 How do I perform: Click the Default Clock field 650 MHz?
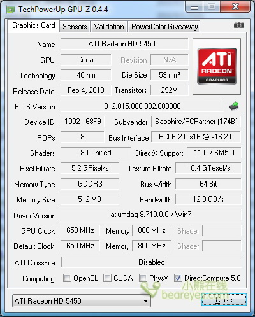tap(80, 246)
